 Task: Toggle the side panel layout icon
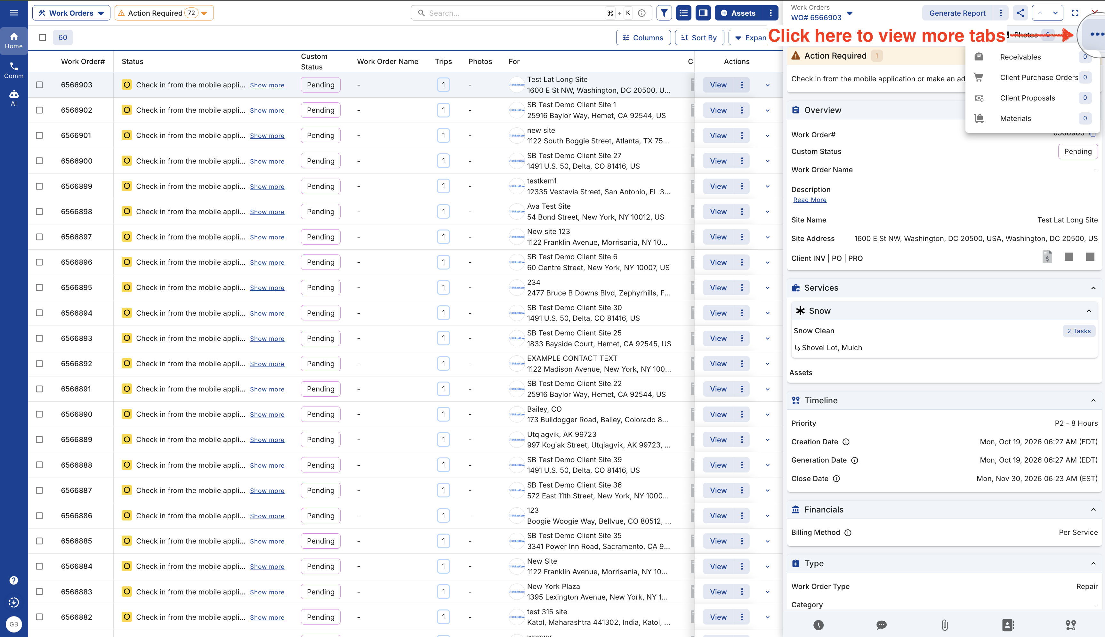pyautogui.click(x=703, y=13)
